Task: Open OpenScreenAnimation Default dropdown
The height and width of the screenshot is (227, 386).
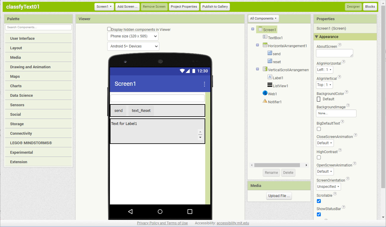Action: click(325, 172)
